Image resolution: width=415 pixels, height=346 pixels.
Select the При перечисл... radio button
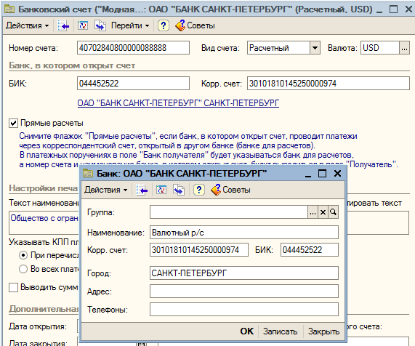23,255
